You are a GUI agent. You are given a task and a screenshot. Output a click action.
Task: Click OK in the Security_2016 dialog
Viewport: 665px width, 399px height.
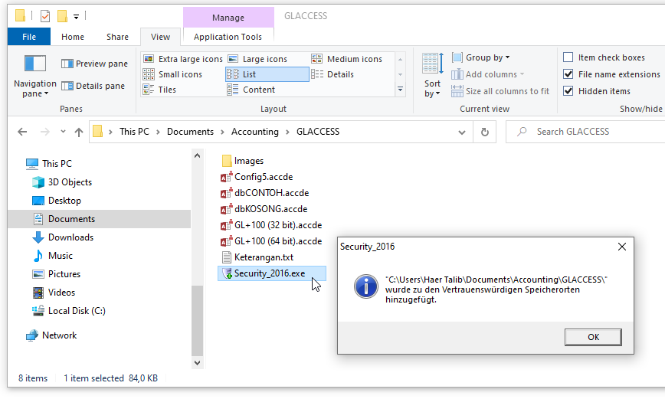[x=593, y=337]
